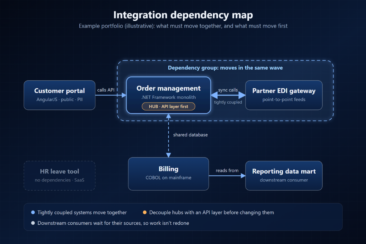Image resolution: width=366 pixels, height=244 pixels.
Task: Click the 'shared database' edge label
Action: (x=191, y=135)
